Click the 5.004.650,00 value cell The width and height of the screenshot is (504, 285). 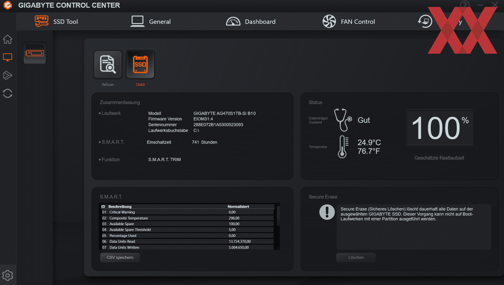pyautogui.click(x=239, y=248)
